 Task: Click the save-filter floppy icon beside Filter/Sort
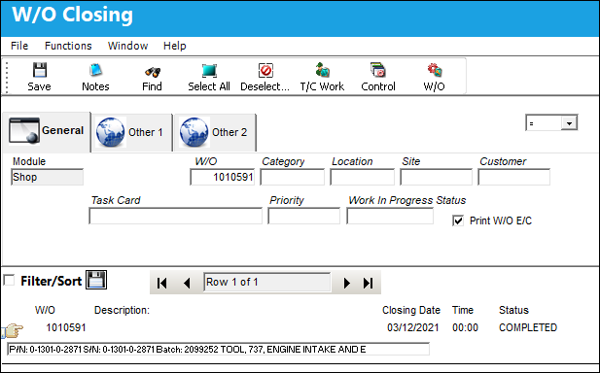pyautogui.click(x=96, y=280)
